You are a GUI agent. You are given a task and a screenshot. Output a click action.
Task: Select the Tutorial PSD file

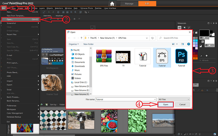[x=181, y=58]
